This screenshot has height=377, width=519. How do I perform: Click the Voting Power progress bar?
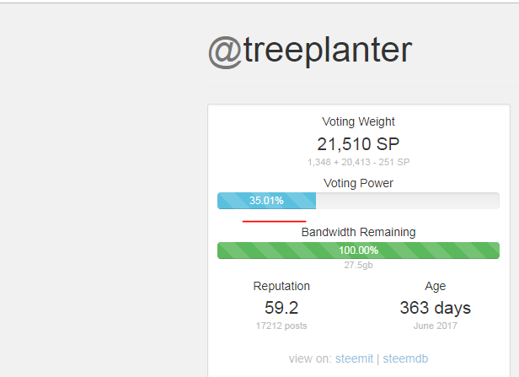pos(358,201)
